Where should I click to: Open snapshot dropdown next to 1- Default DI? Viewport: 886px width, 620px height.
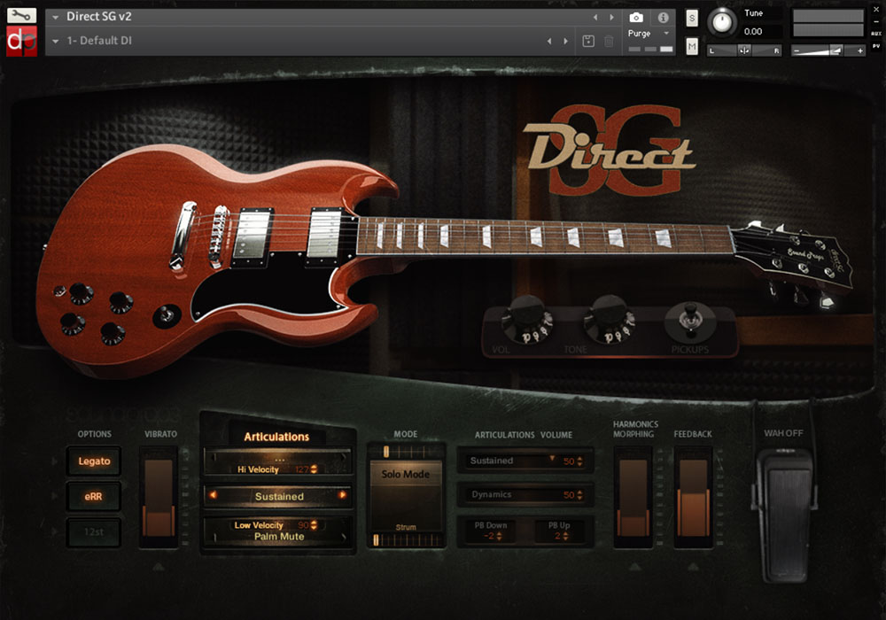click(55, 42)
